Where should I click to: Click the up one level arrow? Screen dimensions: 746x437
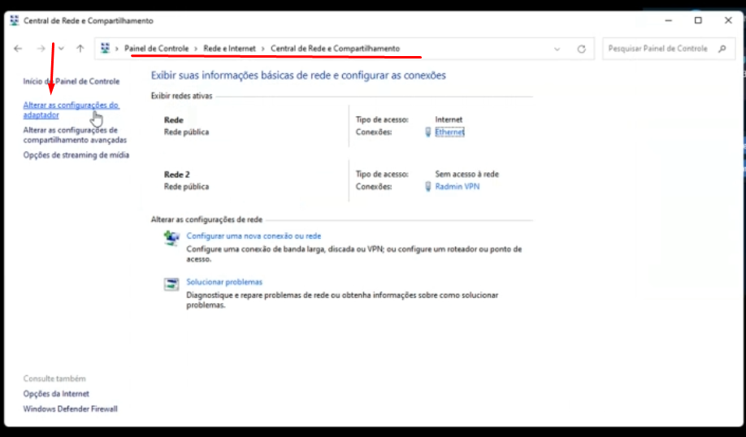(80, 49)
